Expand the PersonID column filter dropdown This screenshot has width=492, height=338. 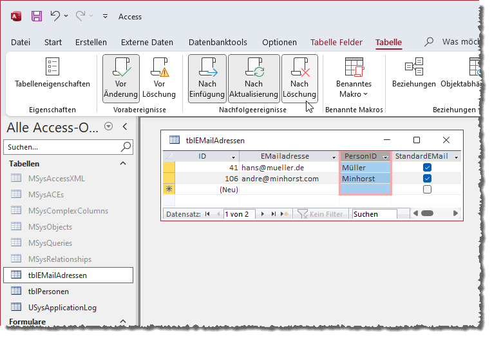coord(385,157)
